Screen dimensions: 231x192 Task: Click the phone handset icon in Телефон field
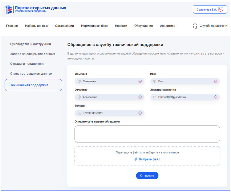click(79, 113)
